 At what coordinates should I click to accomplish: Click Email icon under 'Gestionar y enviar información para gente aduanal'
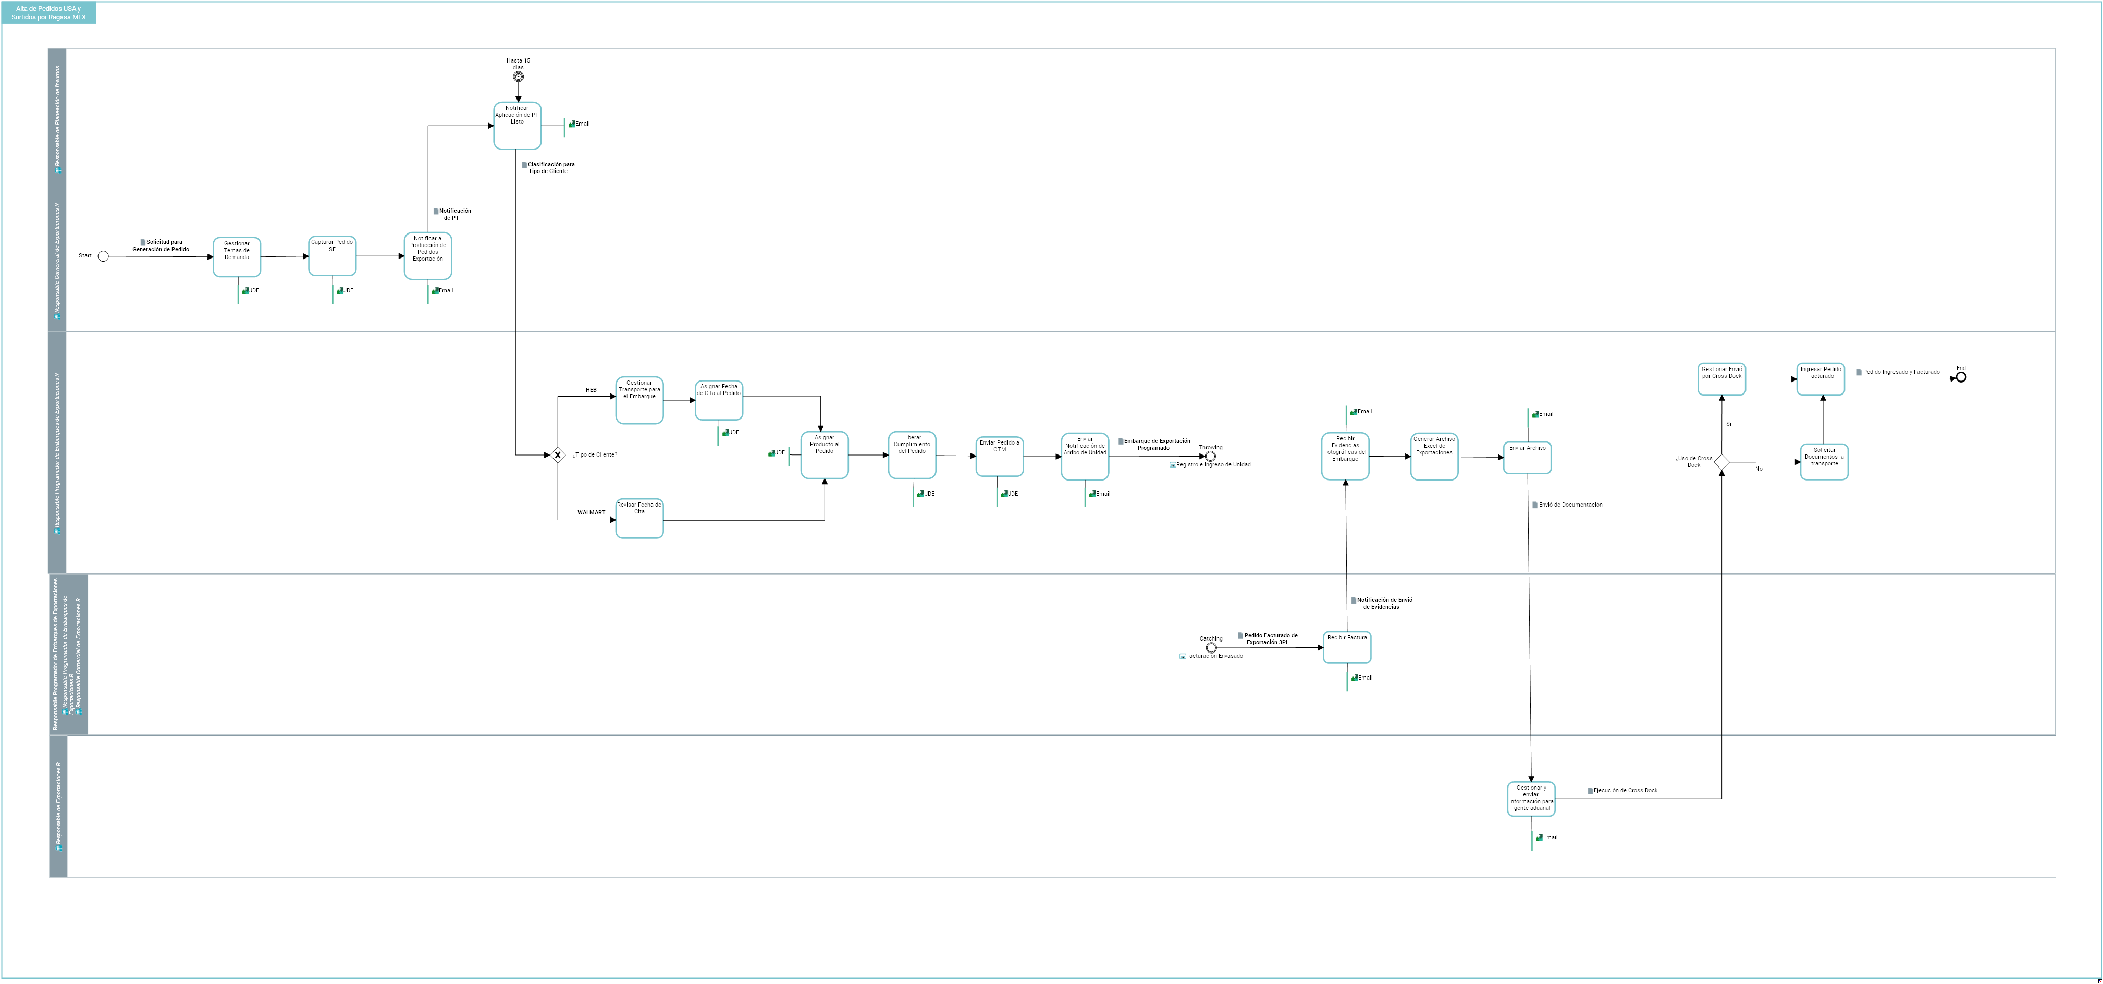coord(1539,838)
